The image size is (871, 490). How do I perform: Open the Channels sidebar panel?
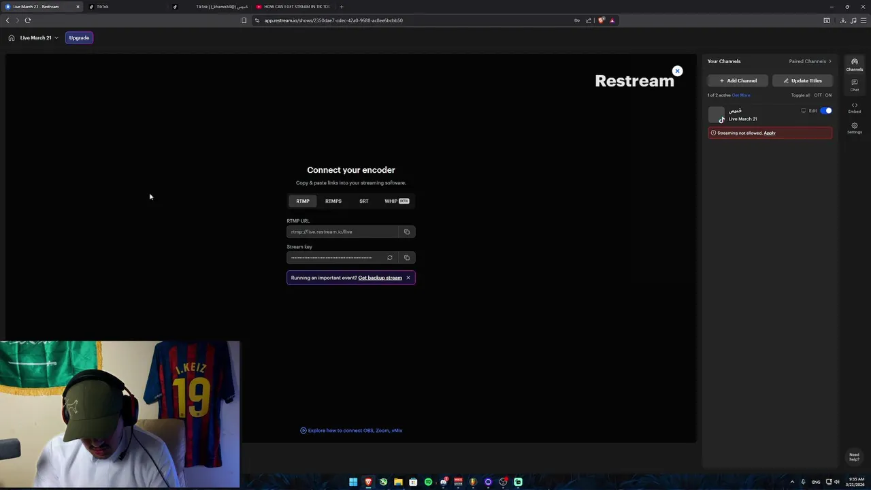855,65
